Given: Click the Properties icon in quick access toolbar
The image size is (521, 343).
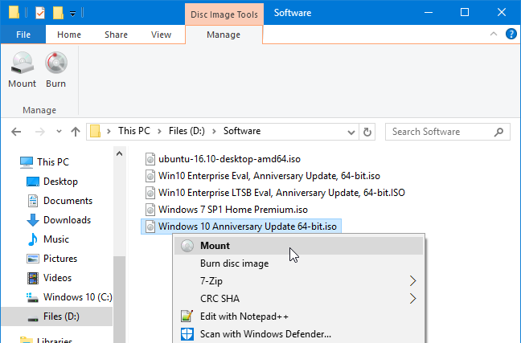Looking at the screenshot, I should [x=40, y=13].
